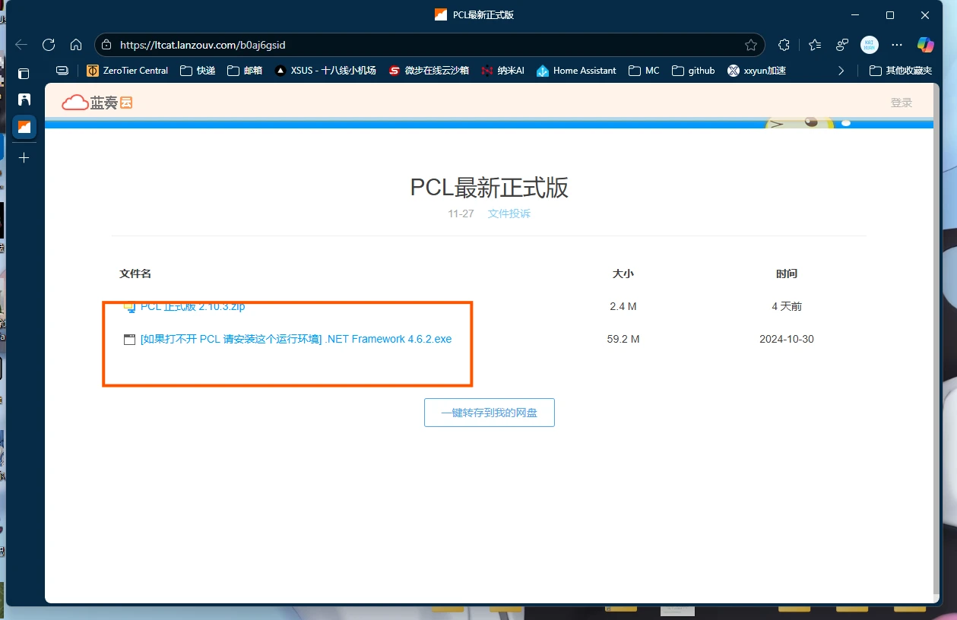Viewport: 957px width, 620px height.
Task: Open the XSUS 十八线小机场 bookmark
Action: click(325, 71)
